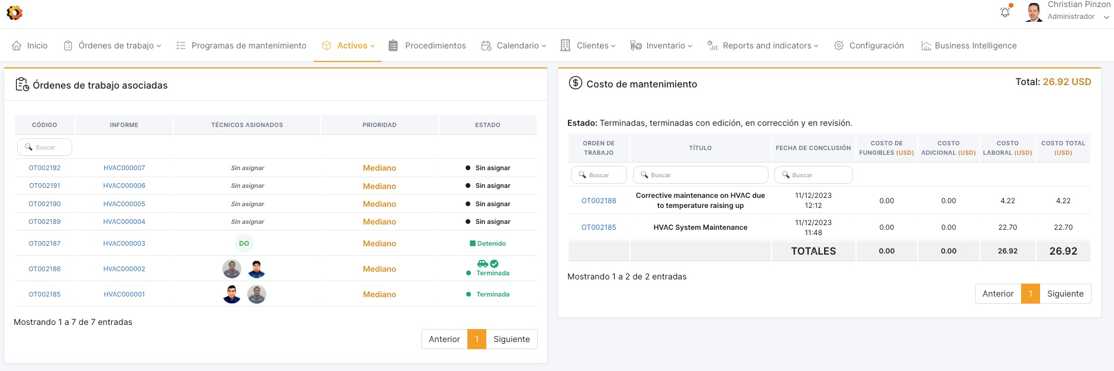This screenshot has width=1114, height=371.
Task: Open the Procedimientos section
Action: coord(435,45)
